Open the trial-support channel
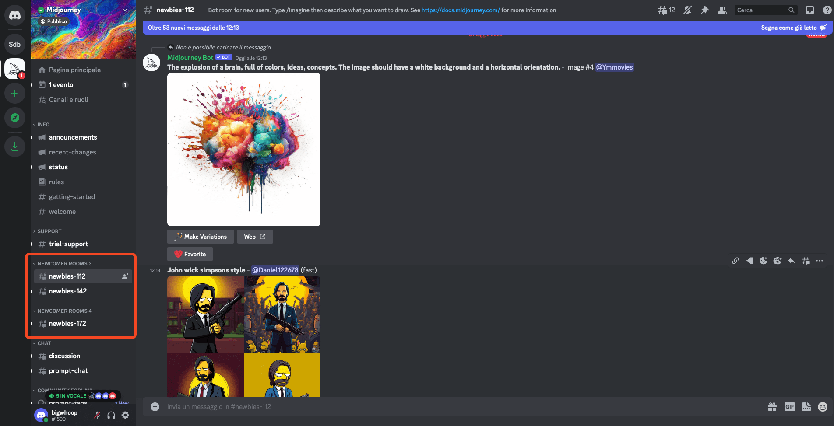Screen dimensions: 834x426 [83, 244]
